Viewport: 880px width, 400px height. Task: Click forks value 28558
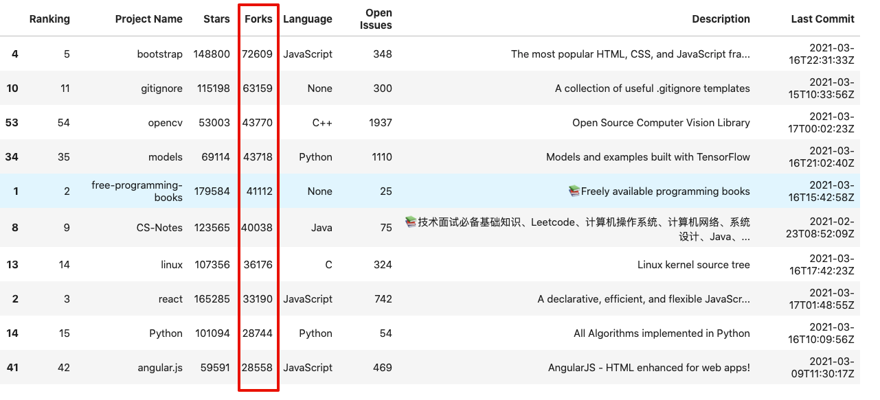[258, 368]
